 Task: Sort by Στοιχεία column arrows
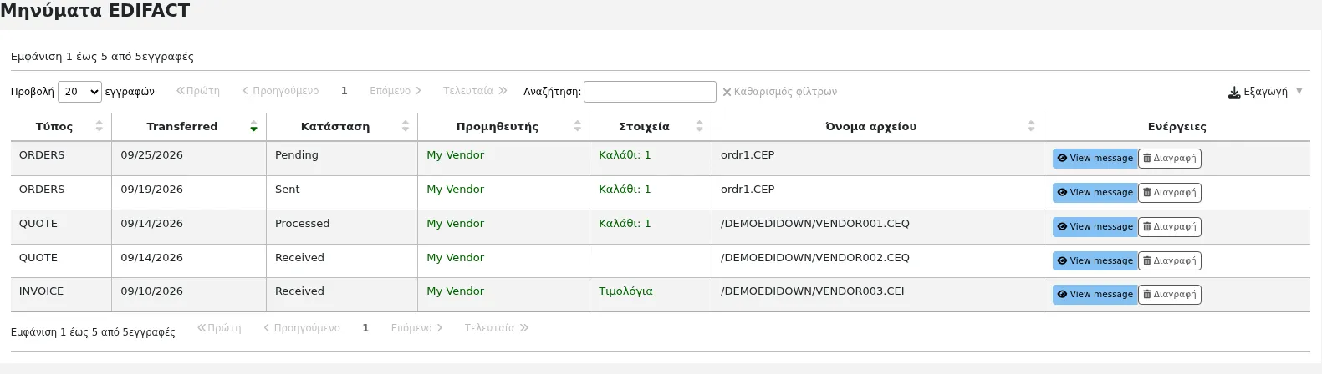pyautogui.click(x=700, y=126)
